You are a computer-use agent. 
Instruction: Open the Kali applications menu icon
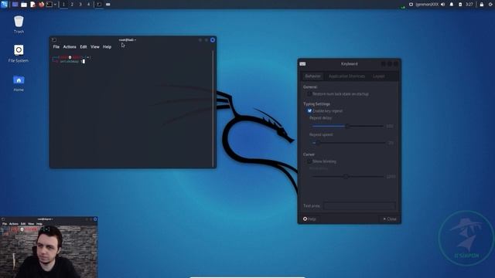click(4, 4)
